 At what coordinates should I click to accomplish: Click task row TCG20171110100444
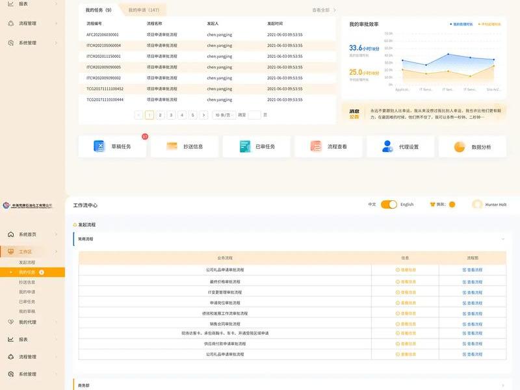coord(207,99)
